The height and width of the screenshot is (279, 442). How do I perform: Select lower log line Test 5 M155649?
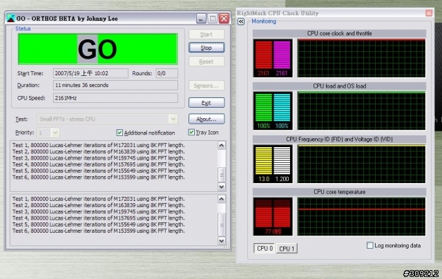point(98,224)
